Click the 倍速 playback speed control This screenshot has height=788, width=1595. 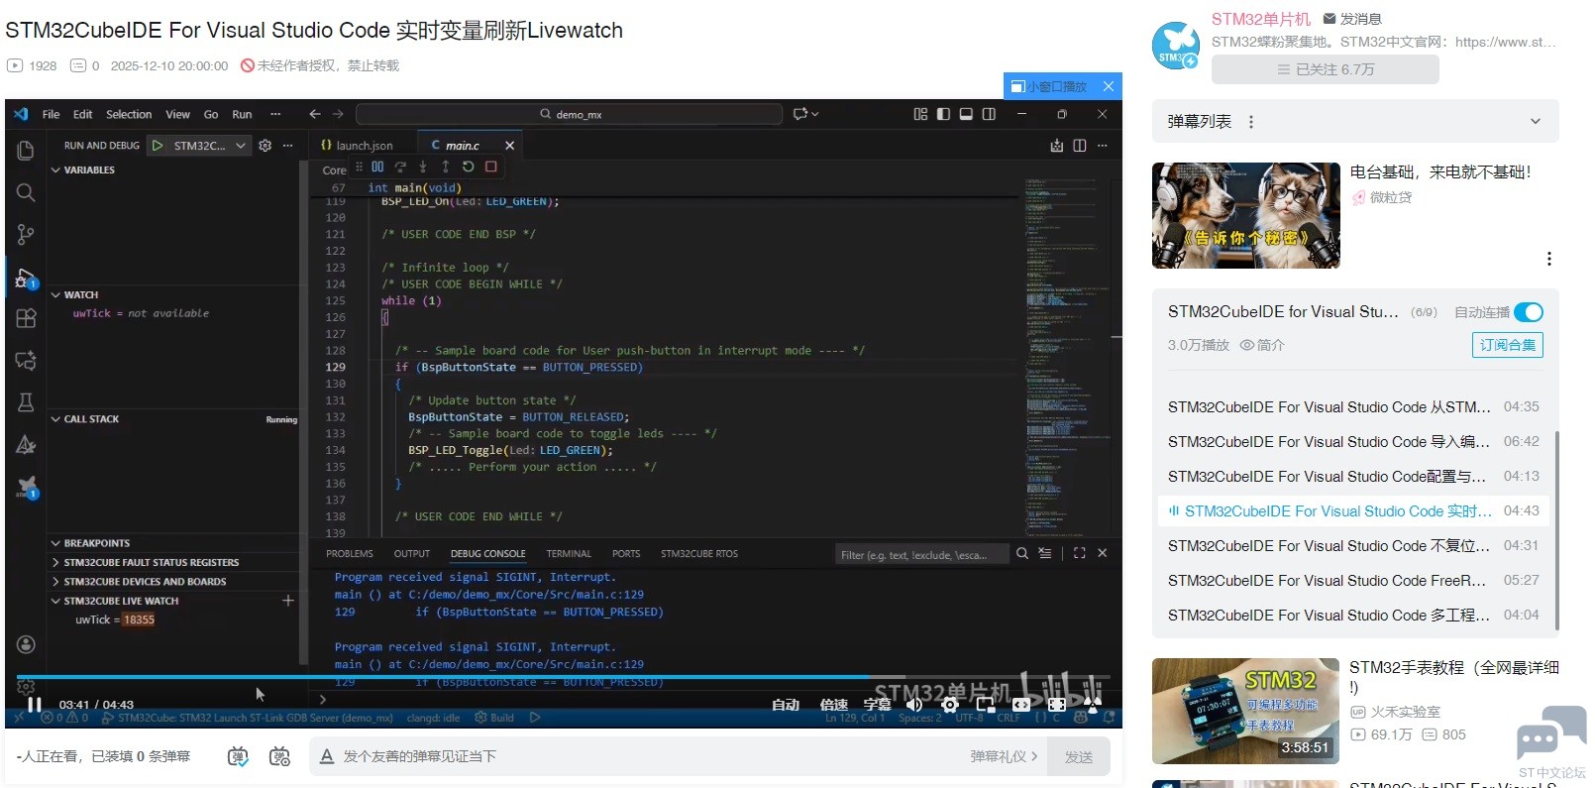[834, 705]
